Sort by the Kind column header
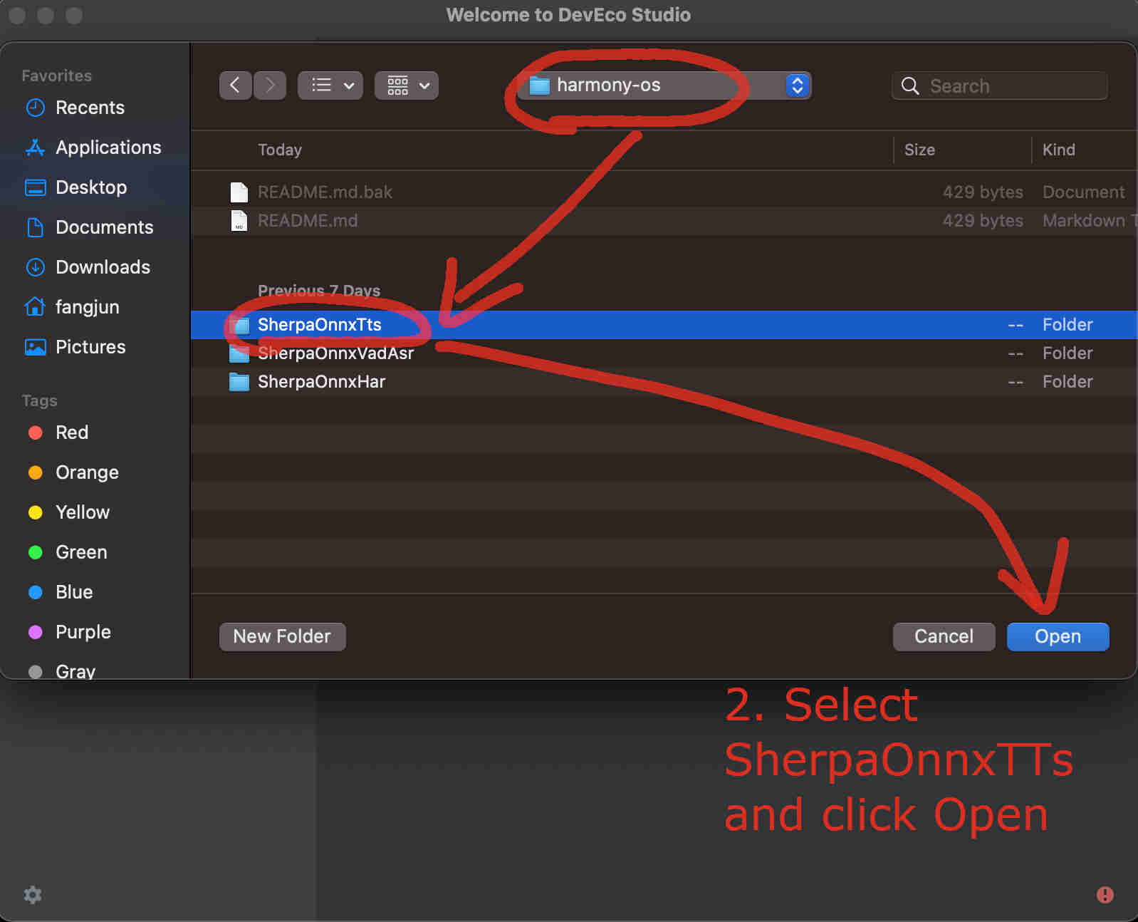This screenshot has width=1138, height=922. tap(1058, 150)
